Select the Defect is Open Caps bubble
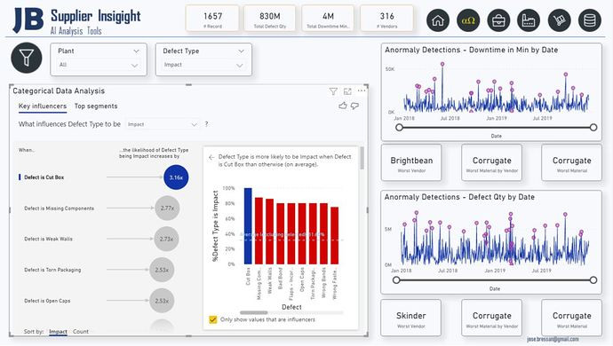Viewport: 613px width, 346px height. click(162, 301)
